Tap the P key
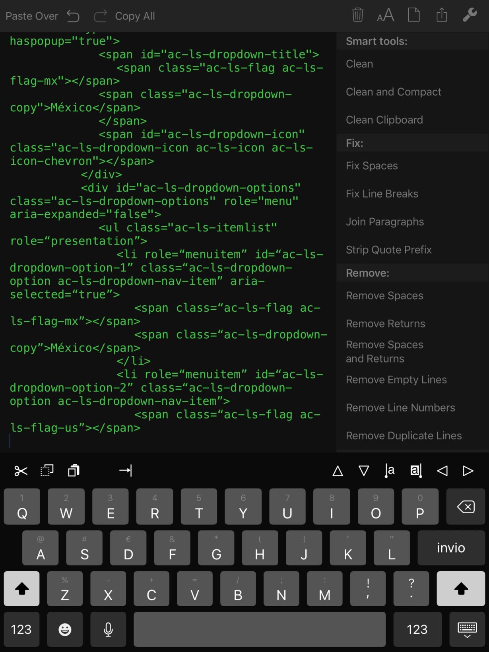Screen dimensions: 489x652 pyautogui.click(x=420, y=506)
